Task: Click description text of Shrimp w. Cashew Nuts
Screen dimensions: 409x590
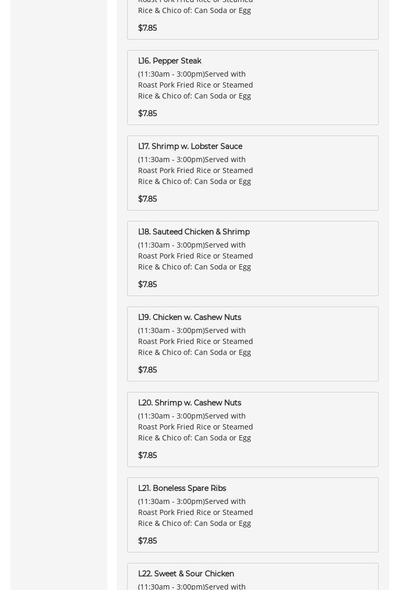Action: 195,427
